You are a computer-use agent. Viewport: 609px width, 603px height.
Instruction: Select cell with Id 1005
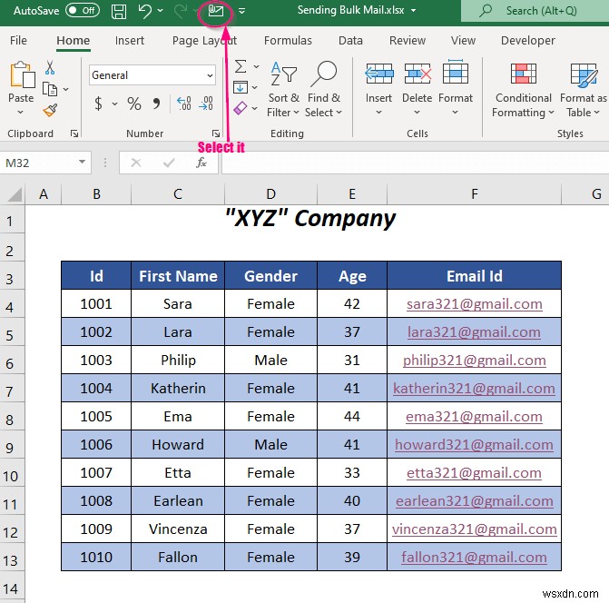[x=96, y=417]
